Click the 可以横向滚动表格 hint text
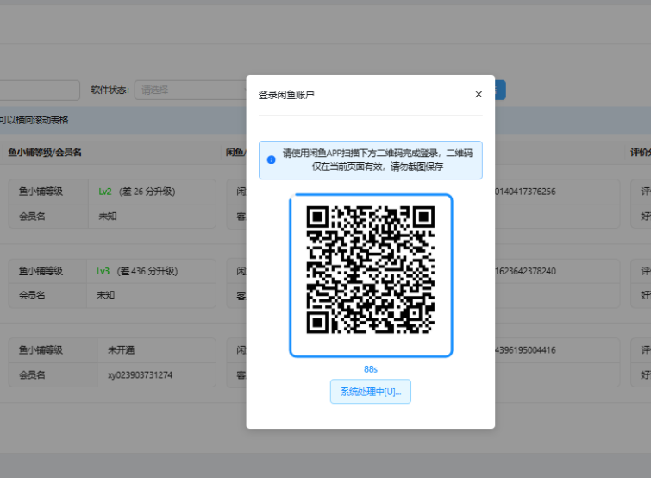The height and width of the screenshot is (478, 651). (34, 120)
